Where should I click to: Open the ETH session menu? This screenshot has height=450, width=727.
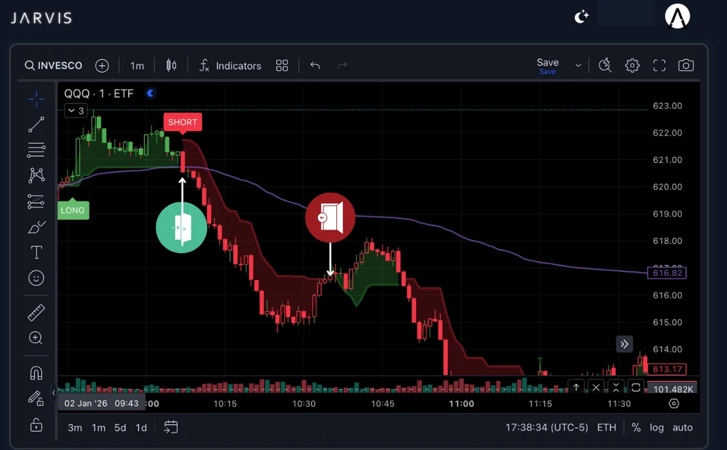(606, 428)
